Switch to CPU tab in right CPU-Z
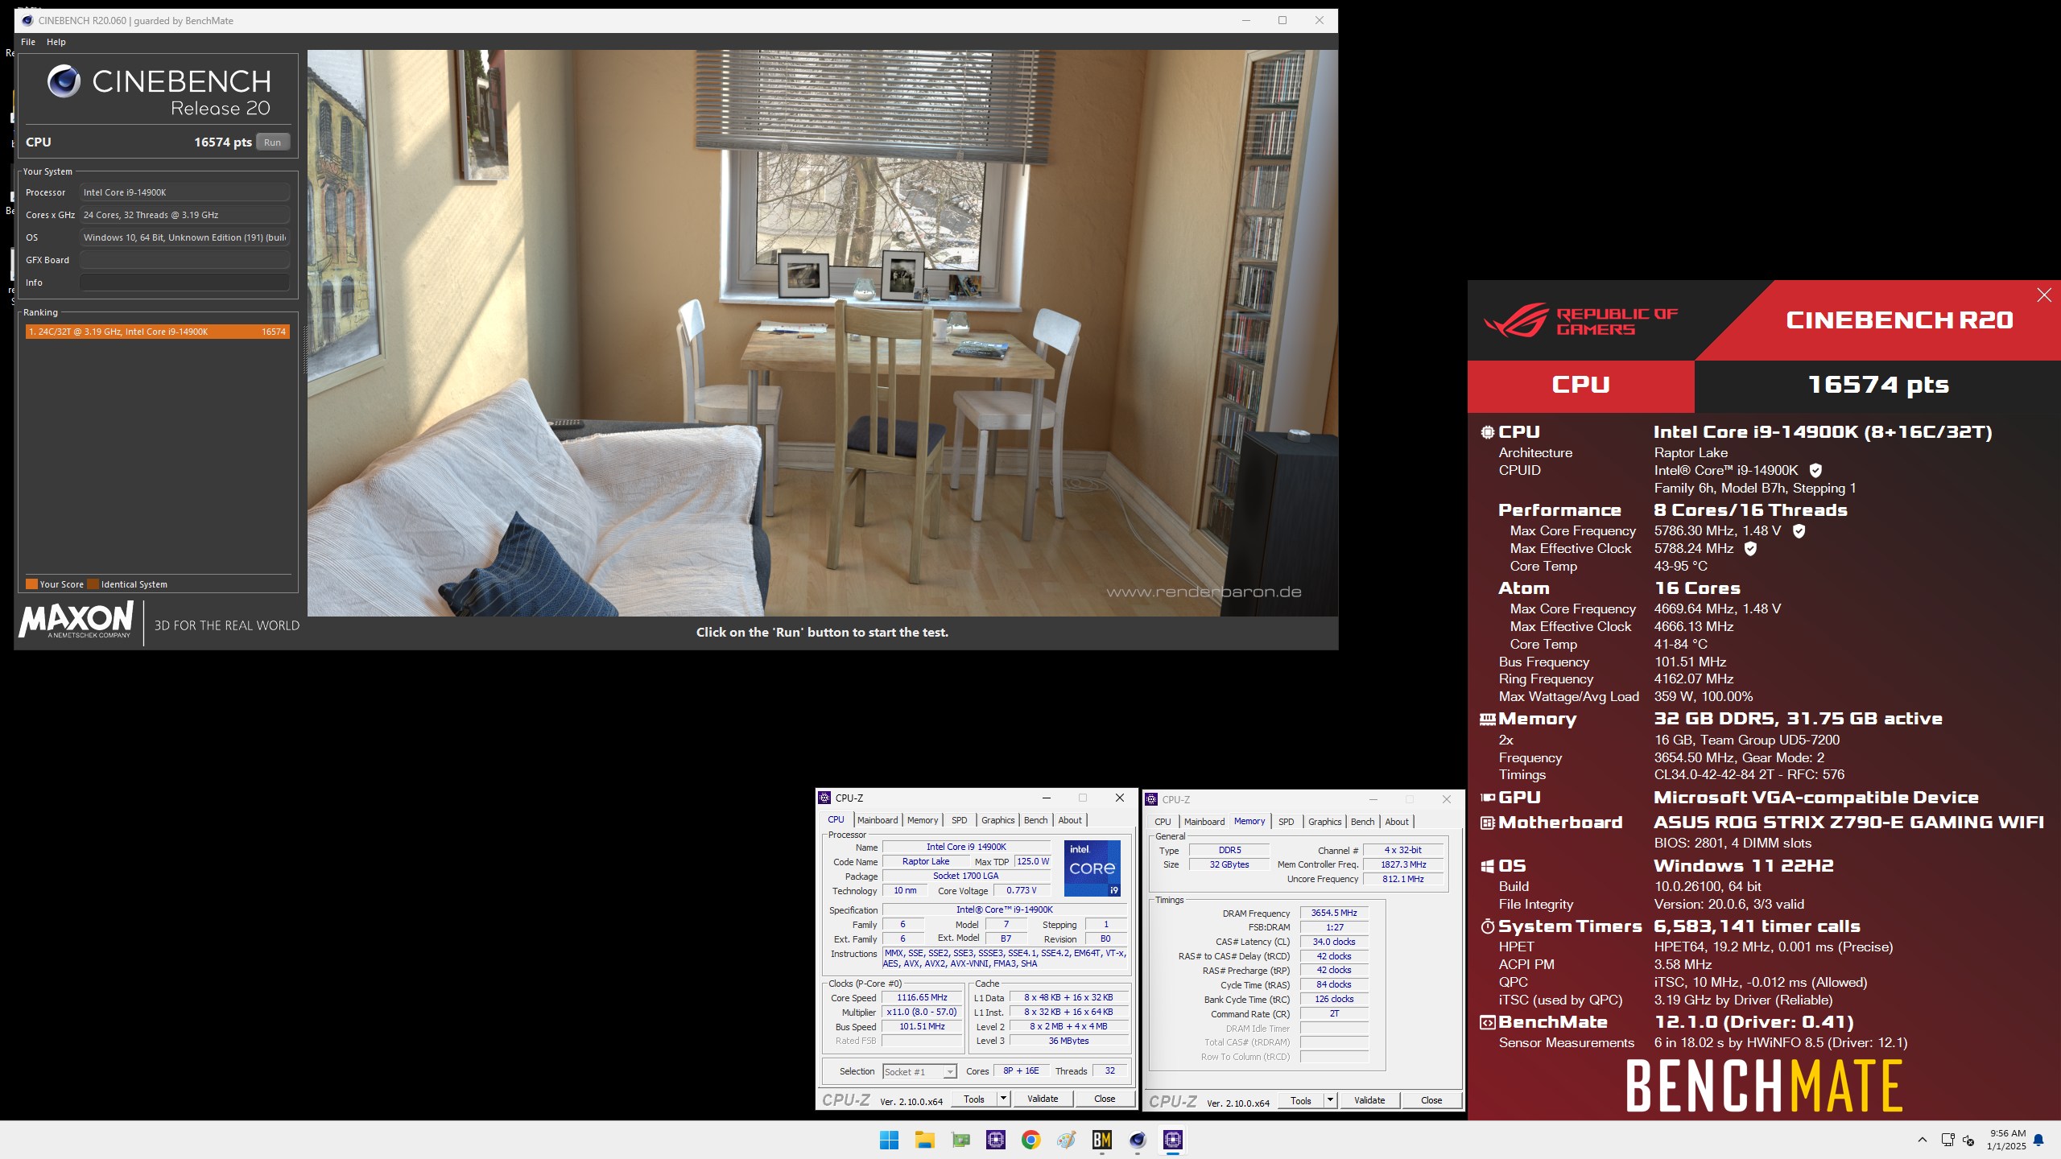The width and height of the screenshot is (2061, 1159). 1163,822
